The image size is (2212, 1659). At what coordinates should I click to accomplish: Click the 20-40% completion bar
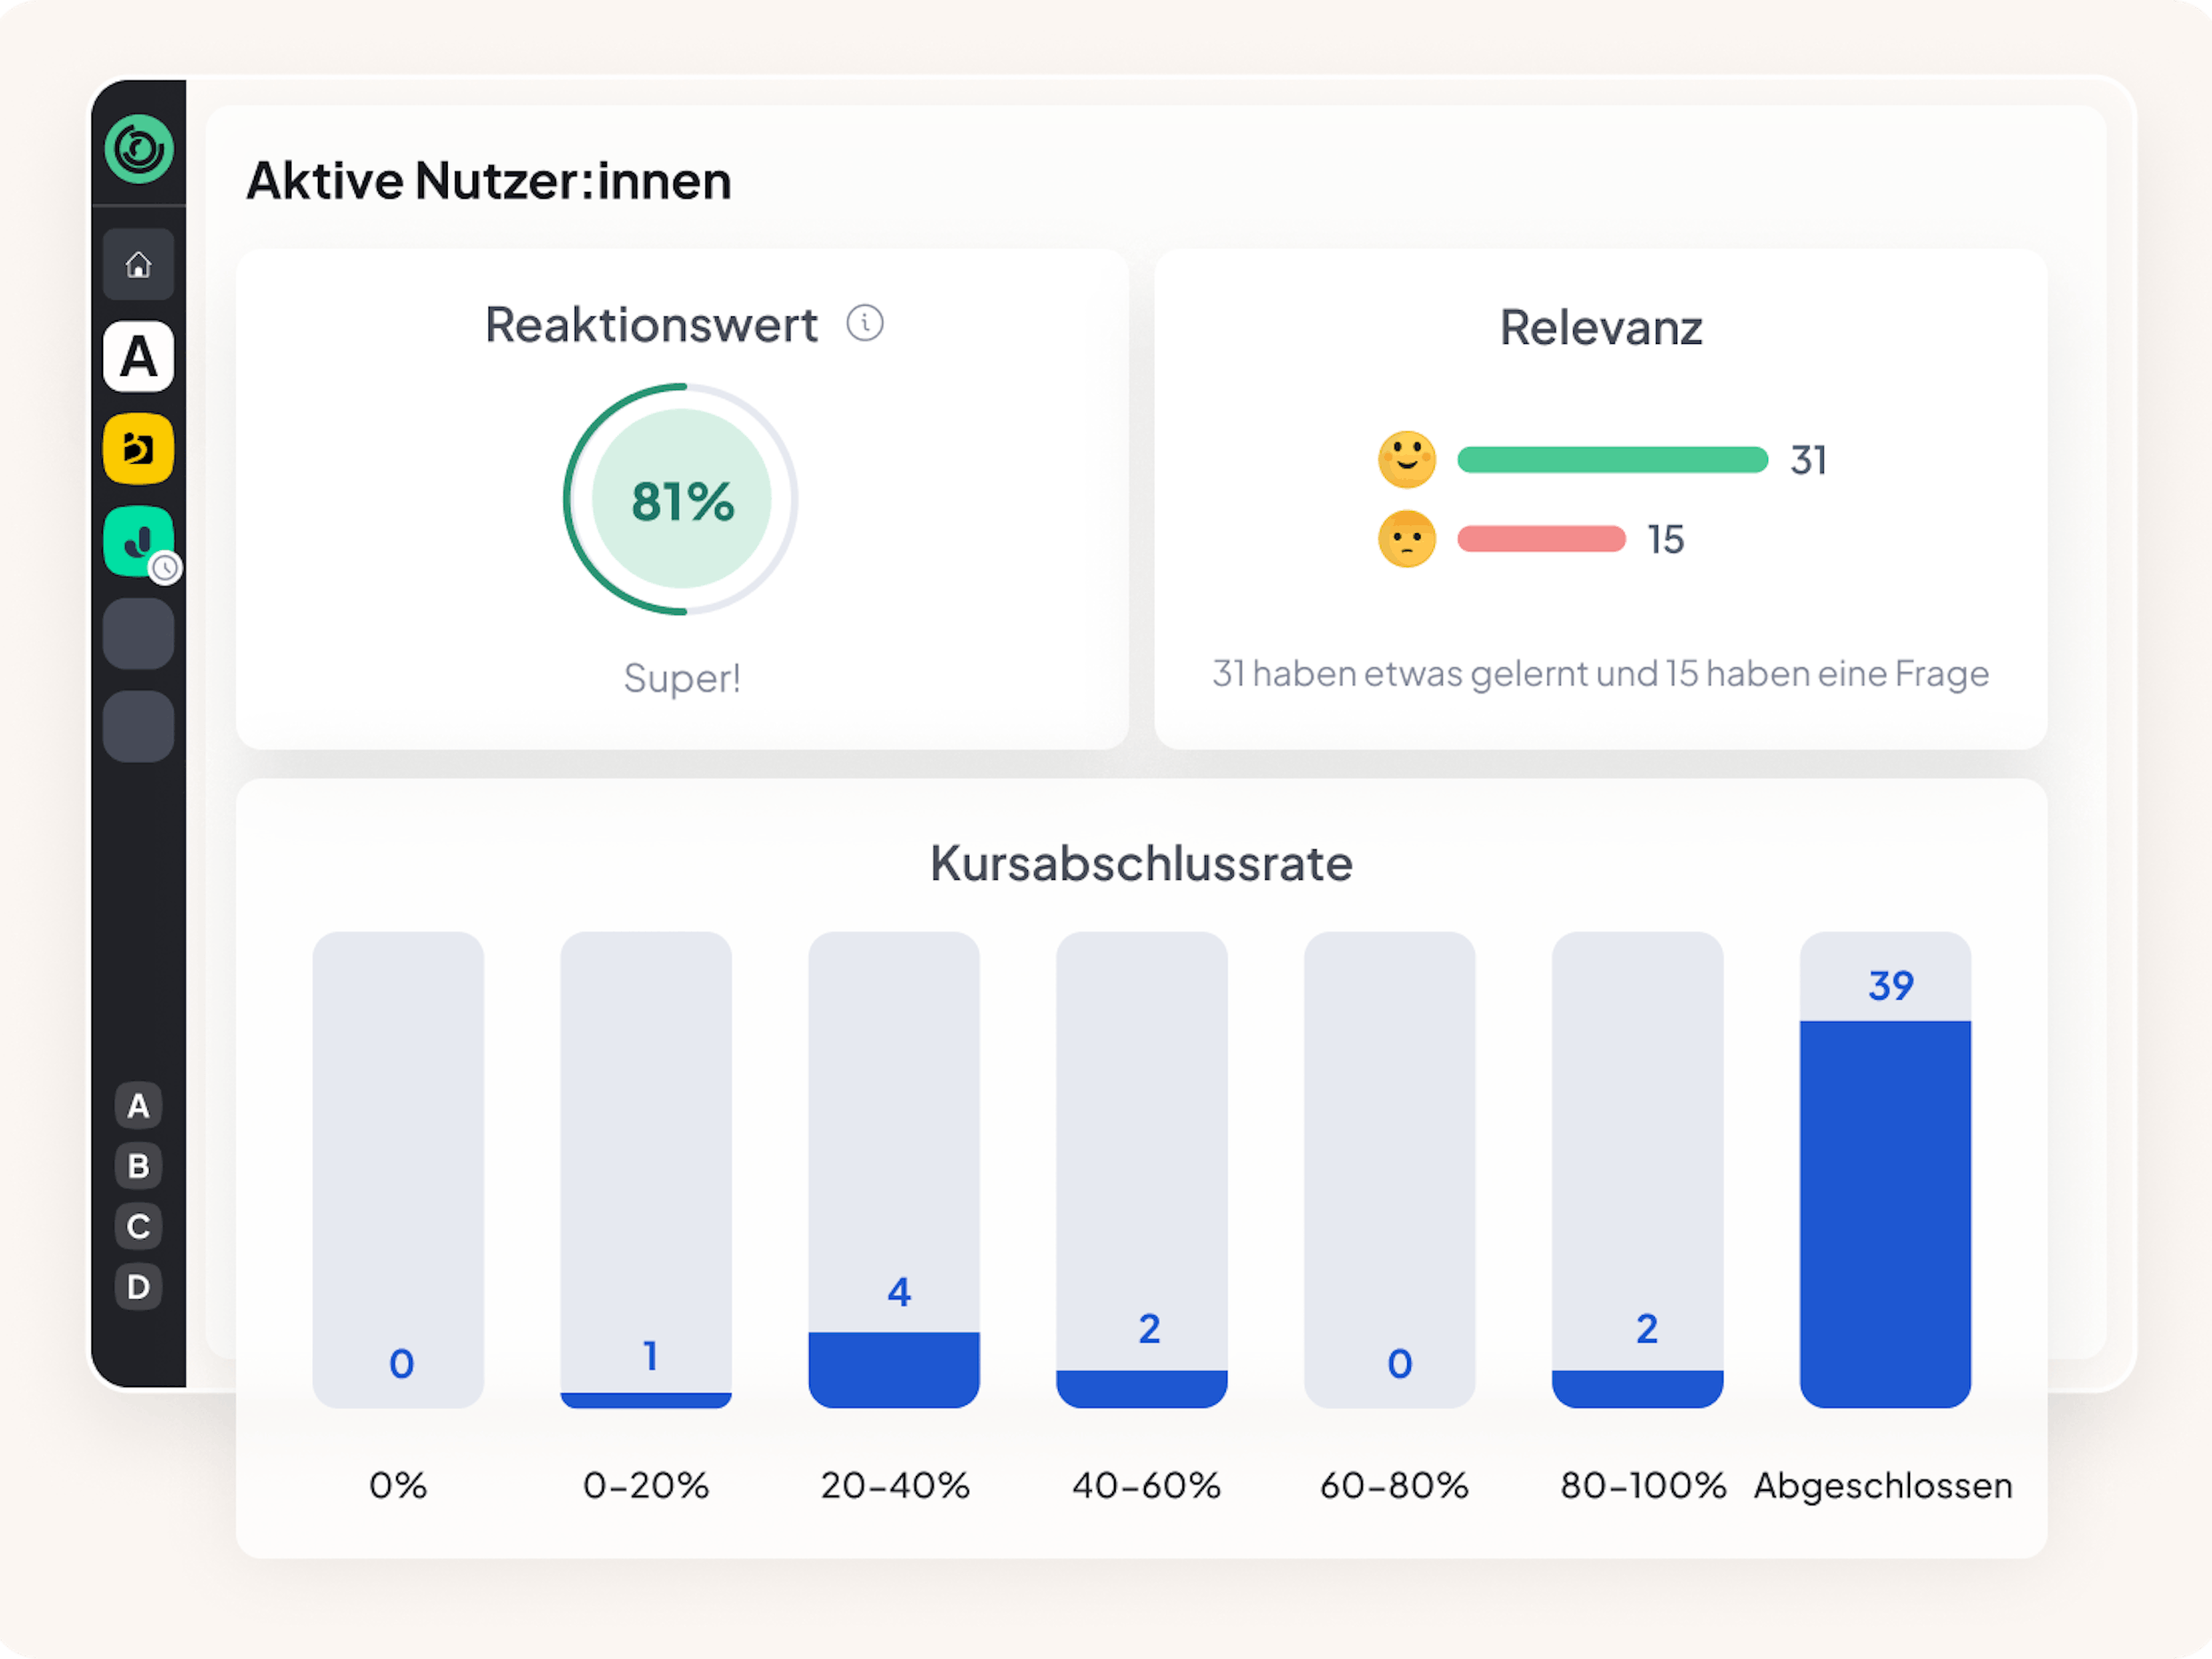(893, 1368)
